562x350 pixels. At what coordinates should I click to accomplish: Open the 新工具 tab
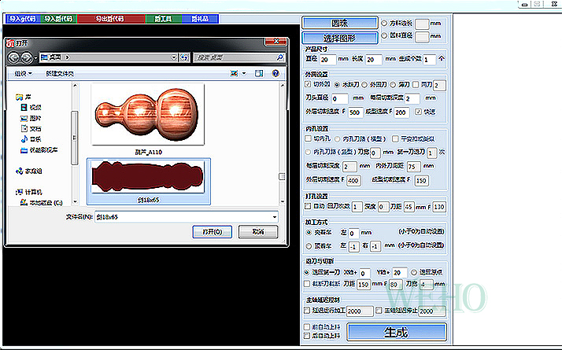(164, 17)
